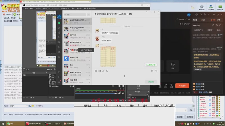Click the Douyu 更多 more circle icon
The image size is (225, 126).
(x=173, y=64)
